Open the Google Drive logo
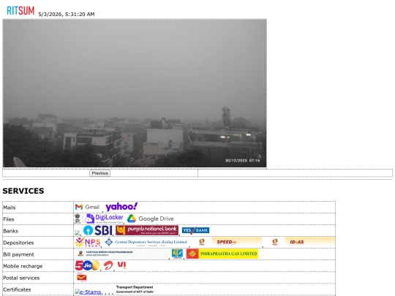 click(x=150, y=219)
